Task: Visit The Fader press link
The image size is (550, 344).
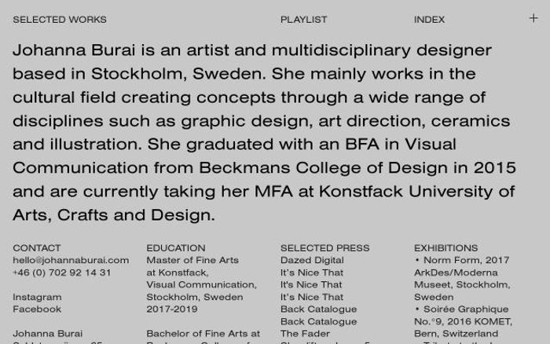Action: point(305,333)
